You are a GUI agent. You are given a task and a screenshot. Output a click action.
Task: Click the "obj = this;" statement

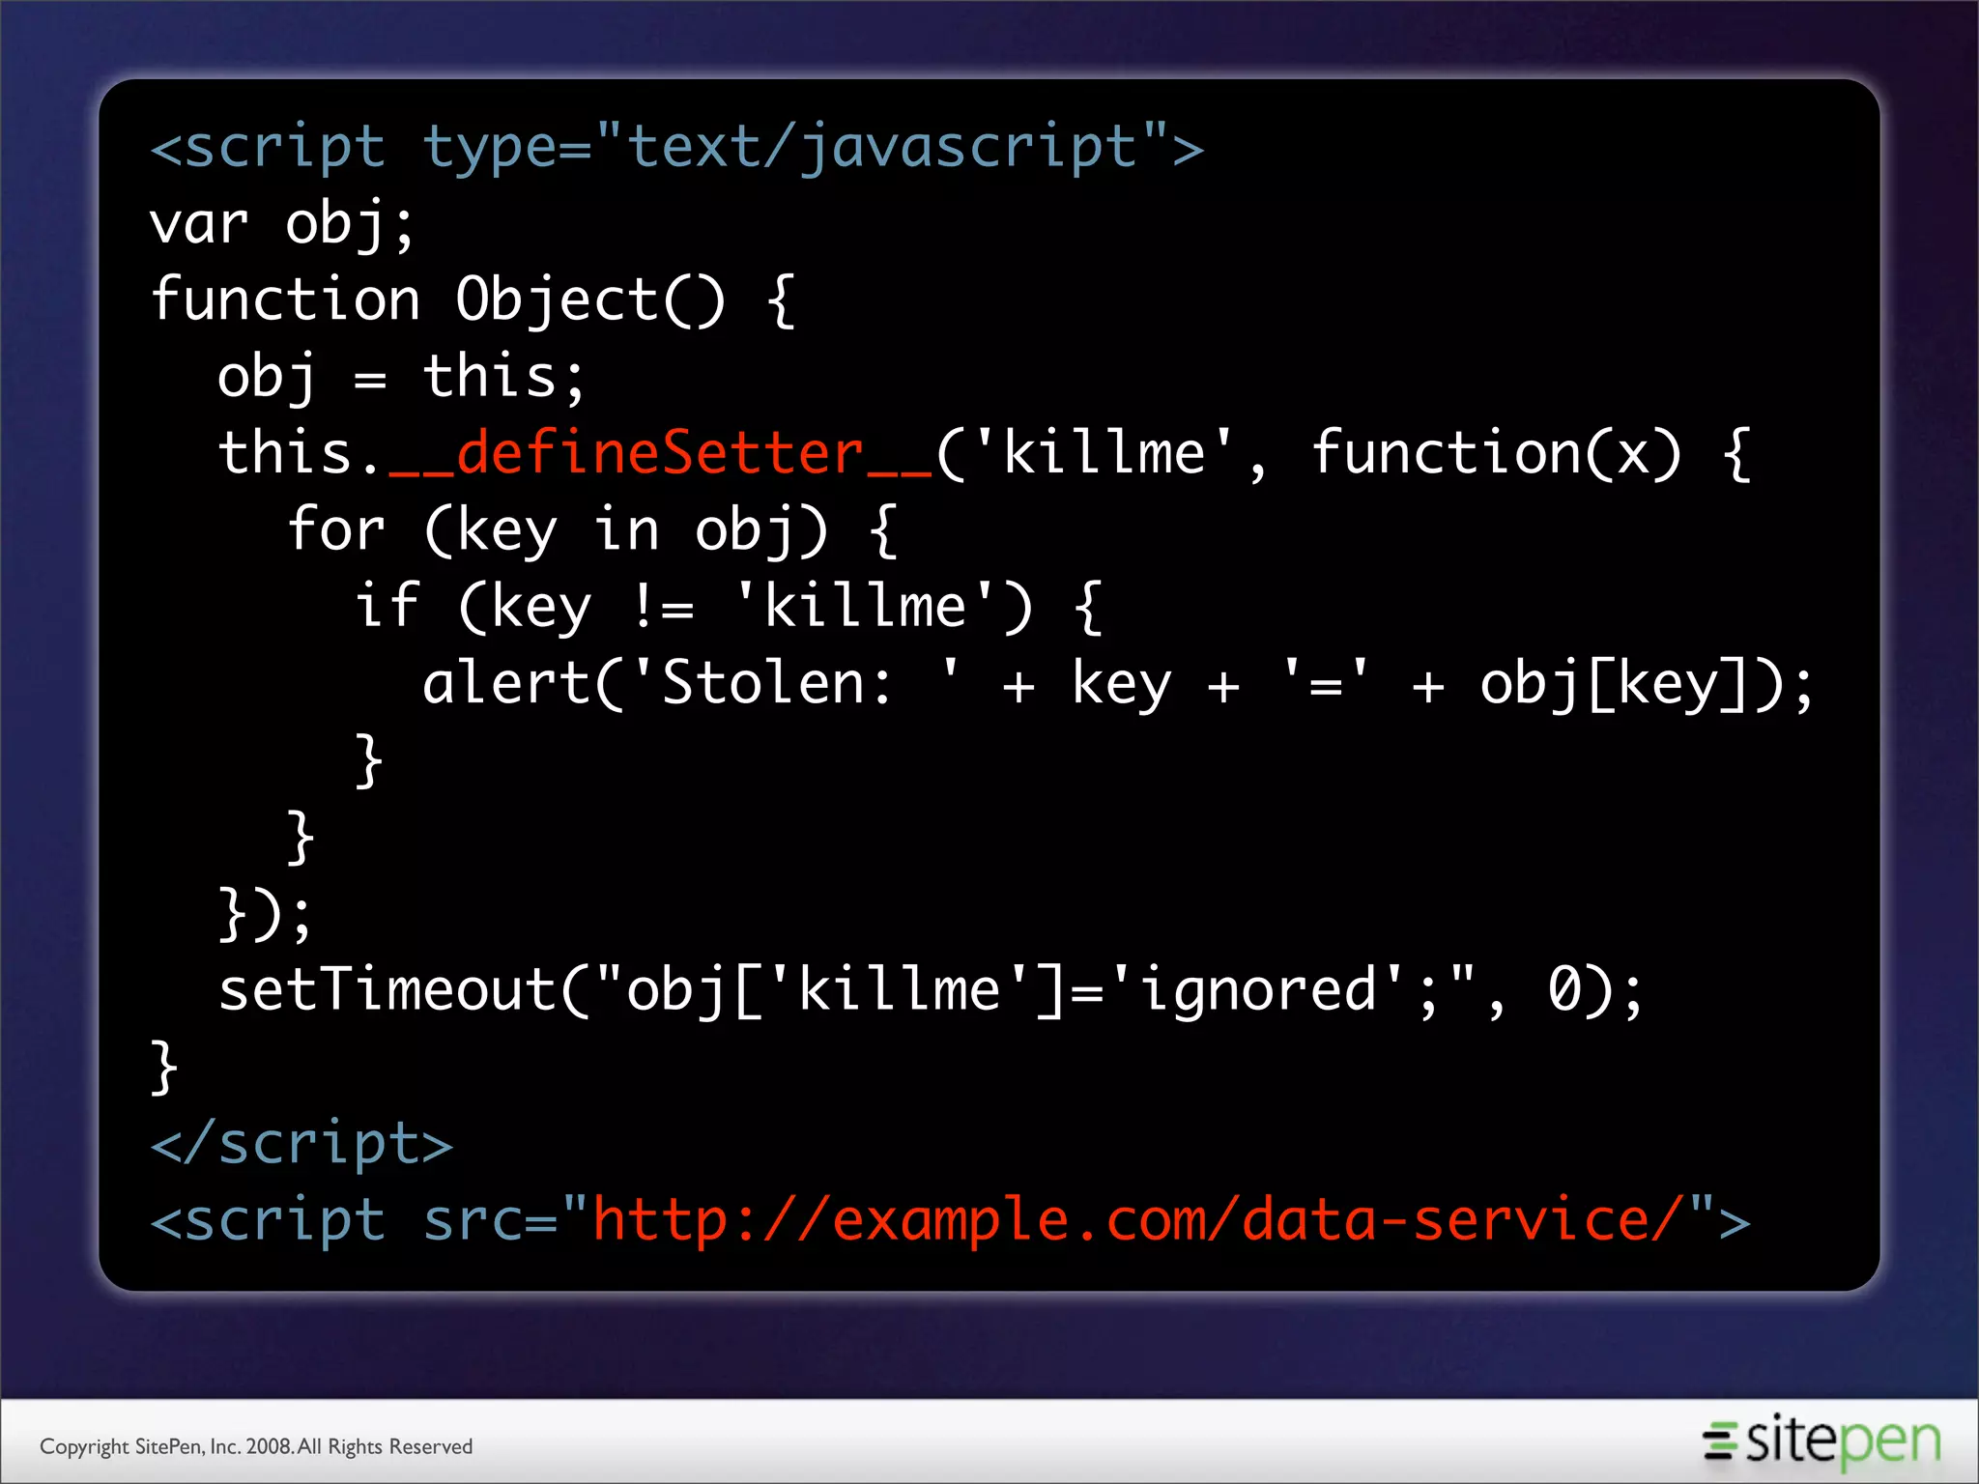(401, 377)
